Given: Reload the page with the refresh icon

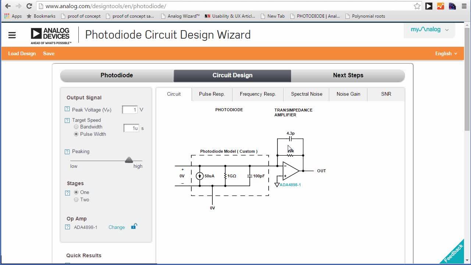Looking at the screenshot, I should point(29,6).
